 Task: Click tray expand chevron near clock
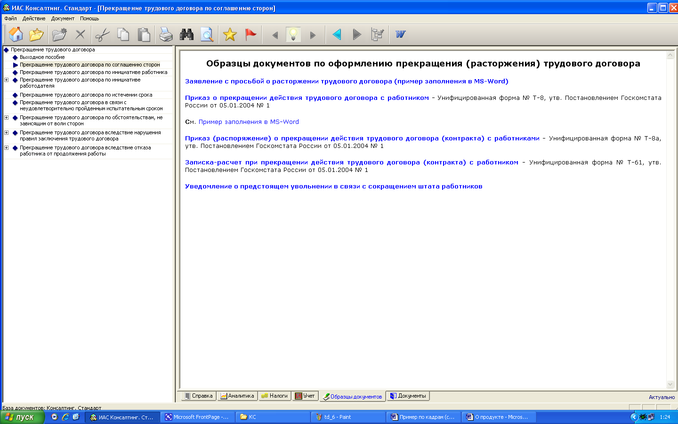coord(634,417)
